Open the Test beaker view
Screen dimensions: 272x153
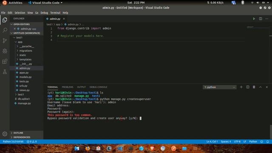click(5, 72)
